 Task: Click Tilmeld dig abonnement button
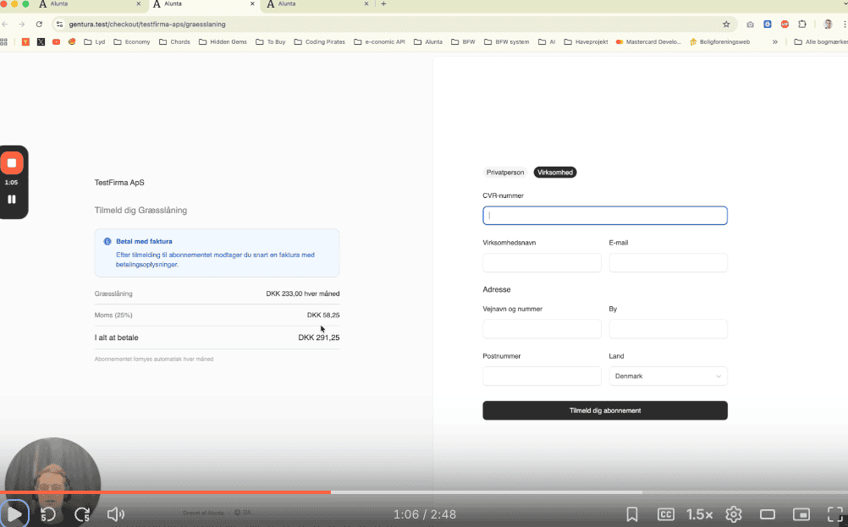604,410
